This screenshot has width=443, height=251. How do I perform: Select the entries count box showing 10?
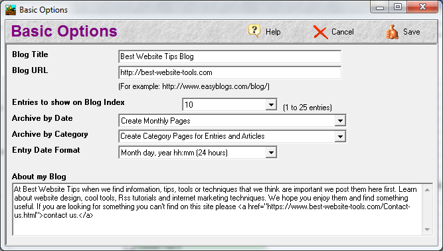[229, 105]
